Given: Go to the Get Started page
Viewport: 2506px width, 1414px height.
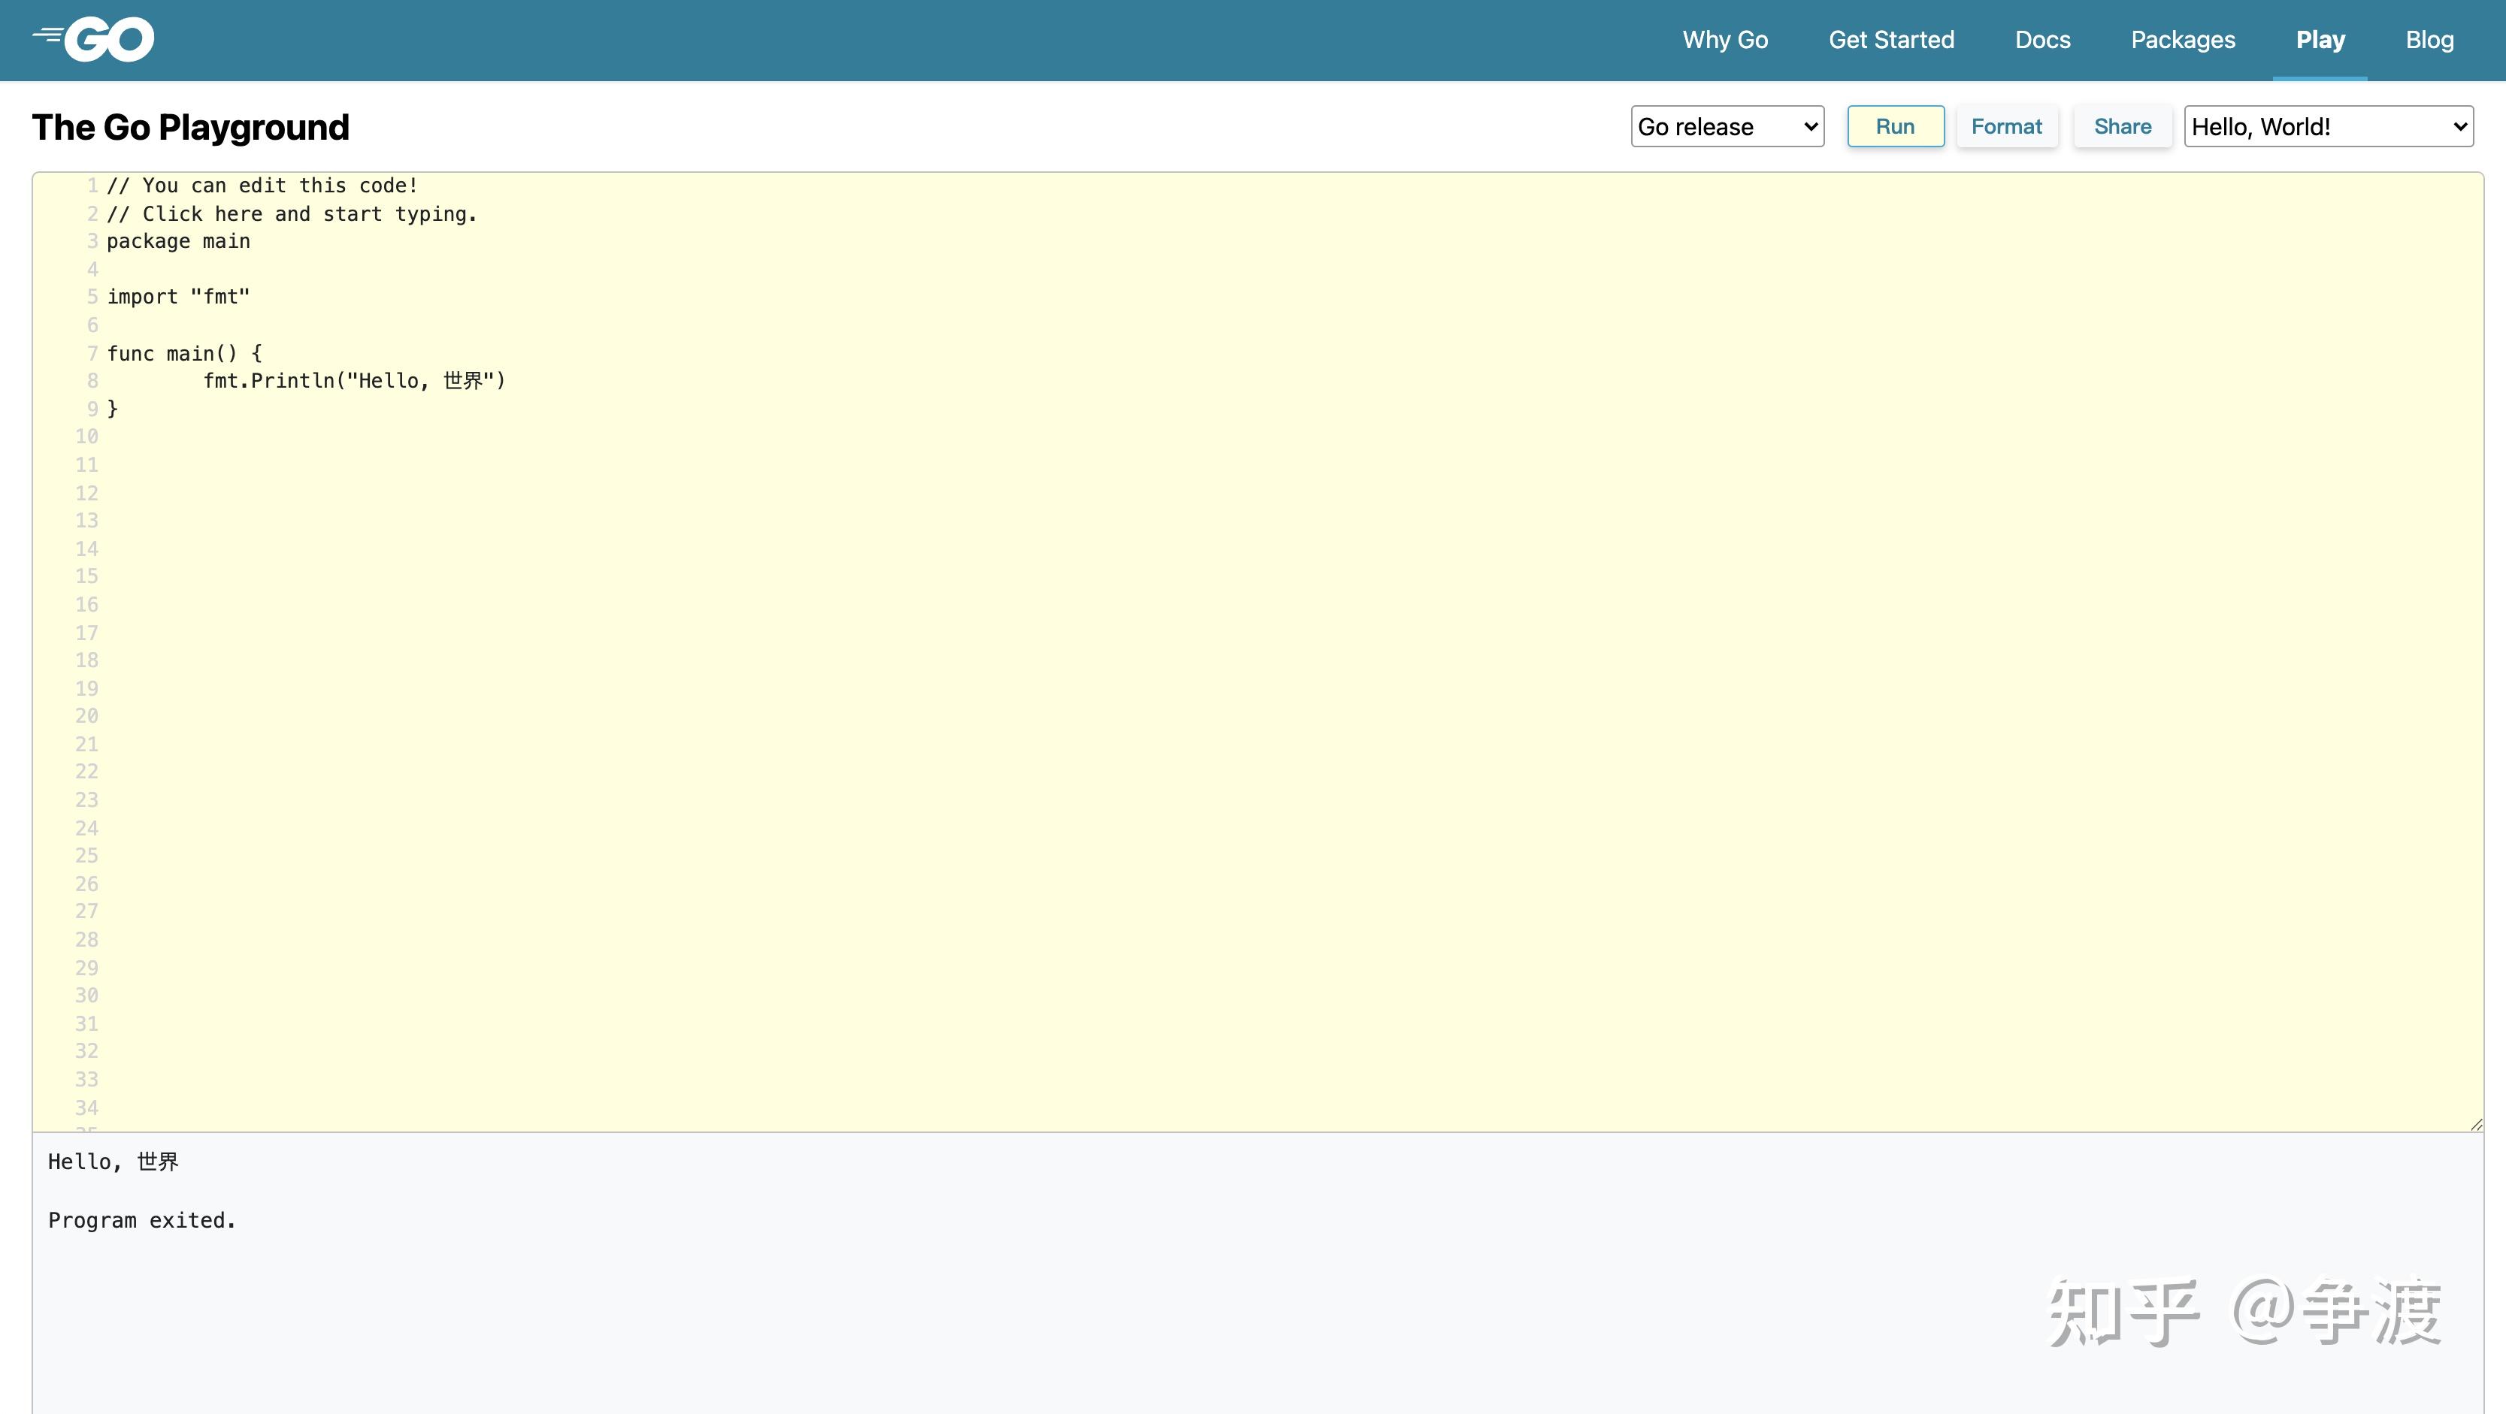Looking at the screenshot, I should (x=1890, y=40).
